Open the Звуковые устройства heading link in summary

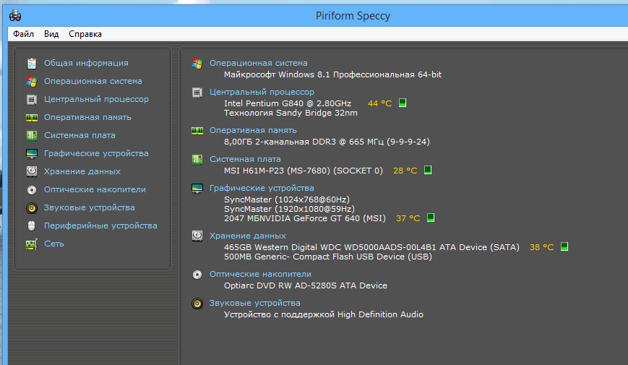[x=254, y=303]
